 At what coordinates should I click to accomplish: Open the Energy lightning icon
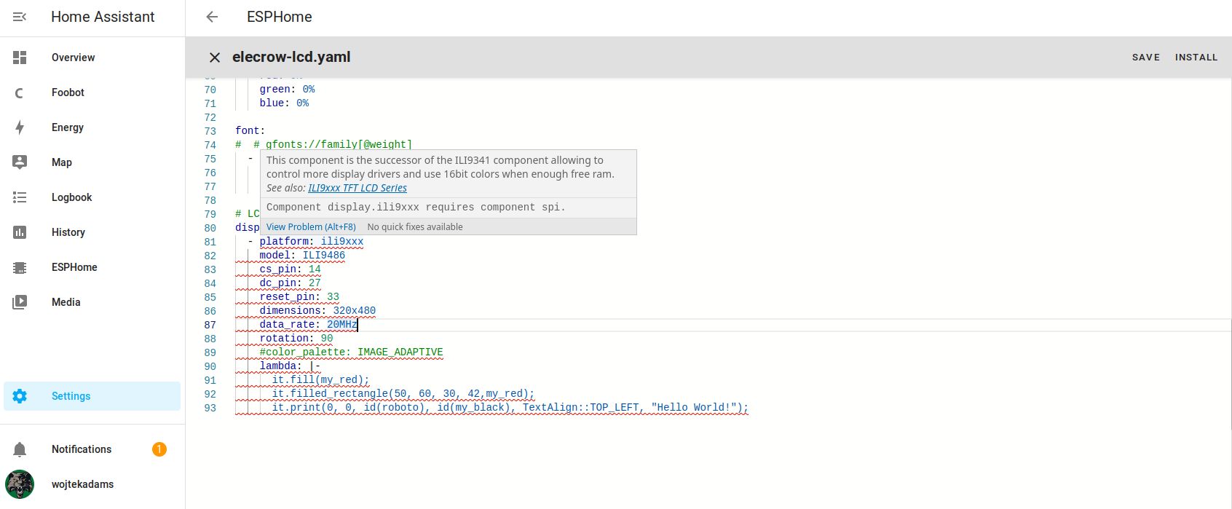pyautogui.click(x=20, y=127)
